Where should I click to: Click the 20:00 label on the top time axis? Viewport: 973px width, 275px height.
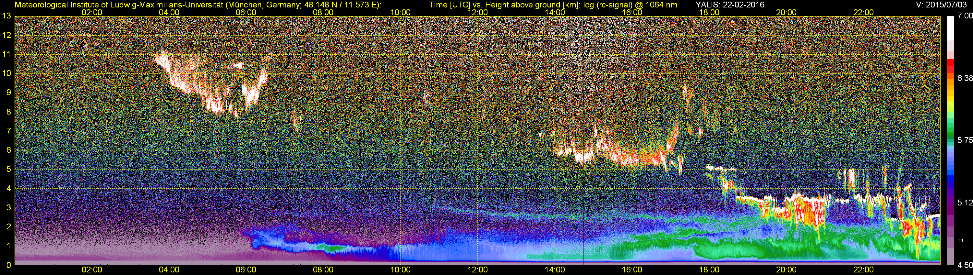pyautogui.click(x=787, y=12)
